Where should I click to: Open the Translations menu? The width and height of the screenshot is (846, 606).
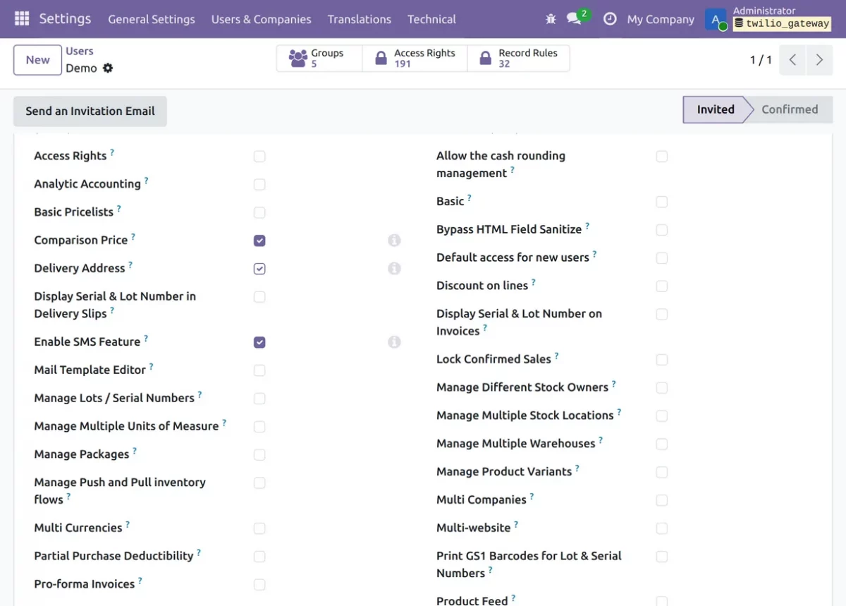pyautogui.click(x=360, y=19)
